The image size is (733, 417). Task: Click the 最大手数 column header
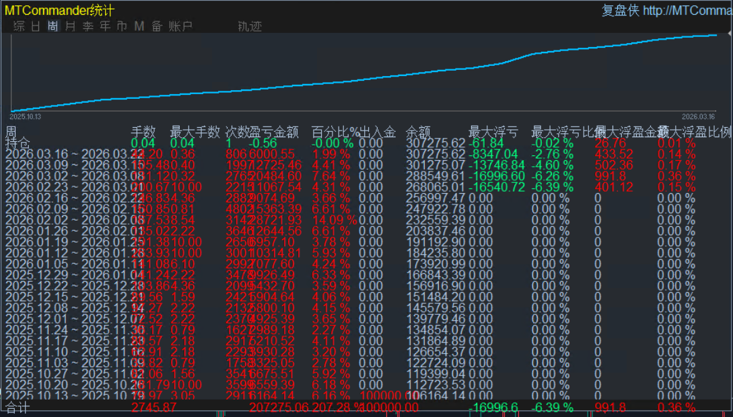[195, 132]
